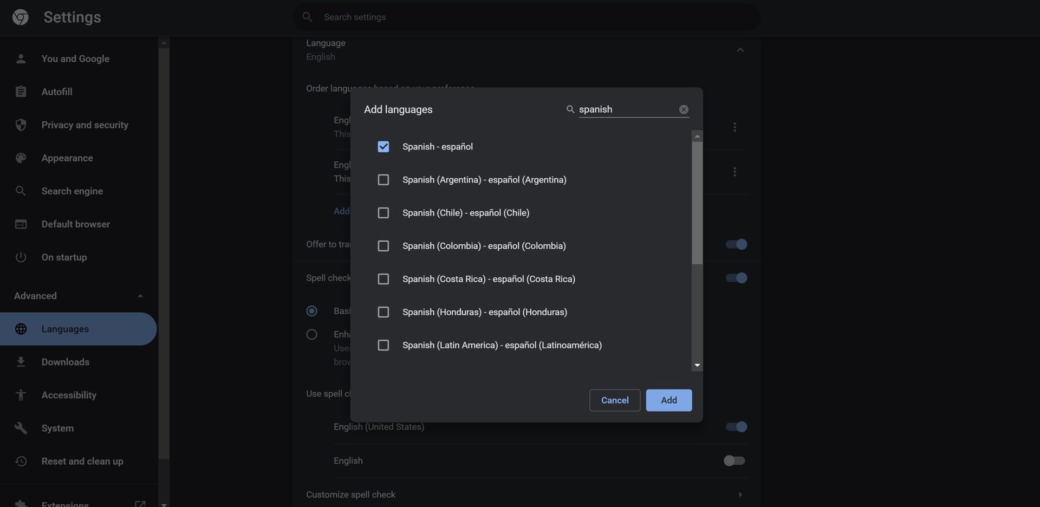Click the System wrench icon

point(21,428)
